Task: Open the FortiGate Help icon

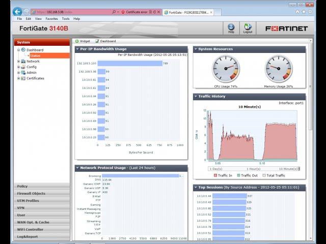Action: coord(231,27)
